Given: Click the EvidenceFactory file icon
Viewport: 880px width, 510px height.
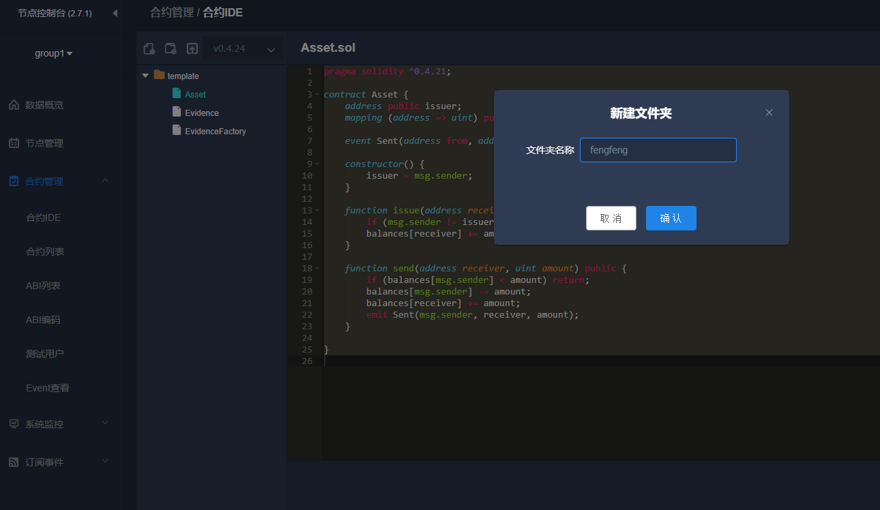Looking at the screenshot, I should tap(177, 130).
